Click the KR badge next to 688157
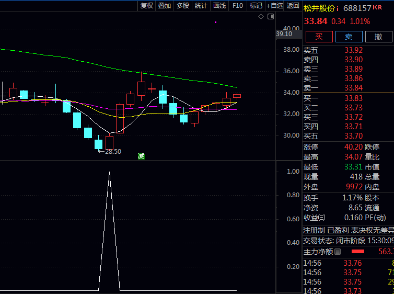The height and width of the screenshot is (294, 394). click(x=378, y=7)
